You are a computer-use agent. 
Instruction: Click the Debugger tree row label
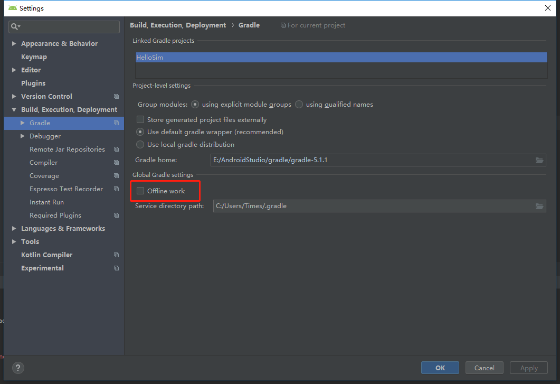[45, 136]
